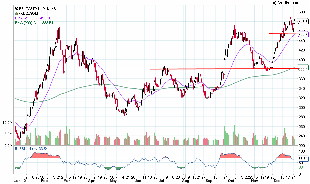Click the Sep month label
This screenshot has width=310, height=184.
(209, 181)
